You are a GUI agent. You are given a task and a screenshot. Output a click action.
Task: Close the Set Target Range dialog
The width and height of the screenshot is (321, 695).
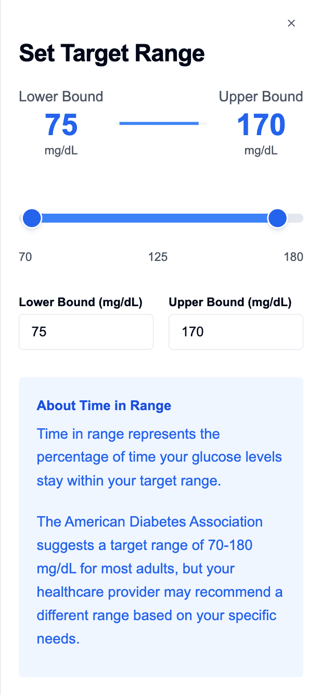pyautogui.click(x=291, y=23)
